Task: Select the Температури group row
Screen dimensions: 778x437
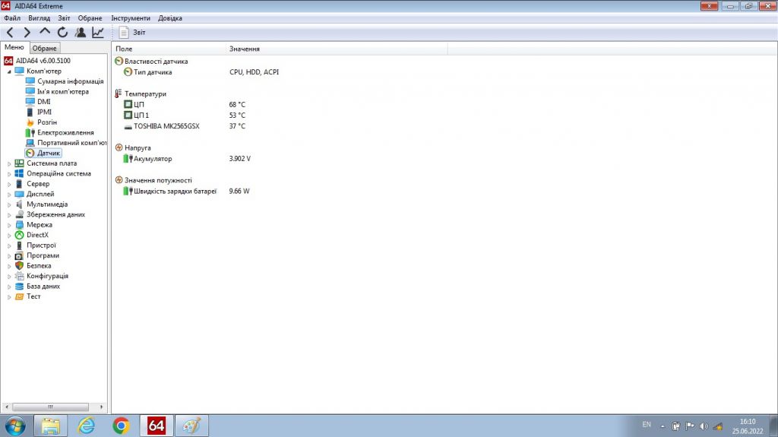Action: (x=145, y=93)
